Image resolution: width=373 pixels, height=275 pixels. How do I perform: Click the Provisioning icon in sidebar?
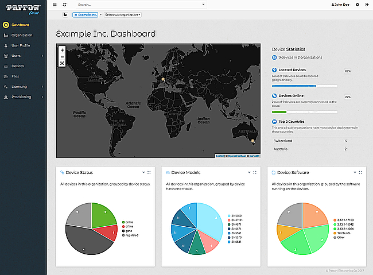click(x=6, y=97)
